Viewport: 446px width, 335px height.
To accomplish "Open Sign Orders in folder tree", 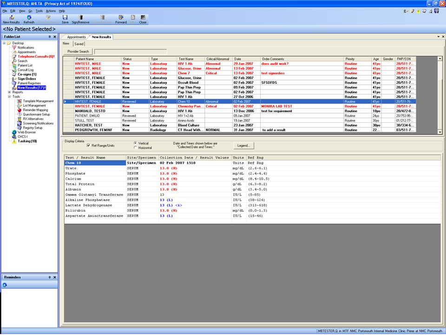I will [27, 79].
